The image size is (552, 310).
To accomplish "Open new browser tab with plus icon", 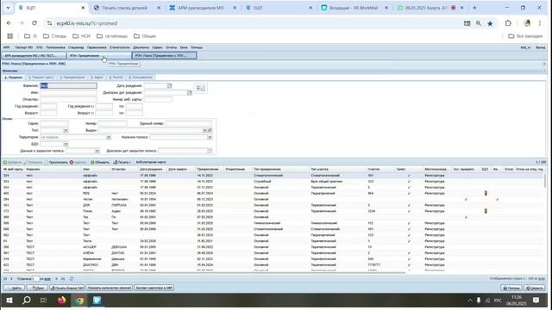I will (x=474, y=8).
